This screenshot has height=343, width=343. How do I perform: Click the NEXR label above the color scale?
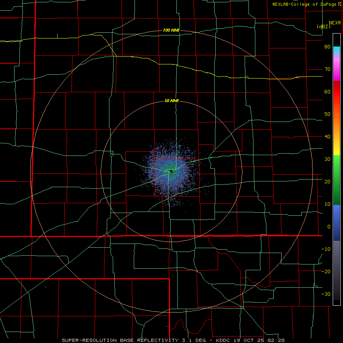pos(335,23)
